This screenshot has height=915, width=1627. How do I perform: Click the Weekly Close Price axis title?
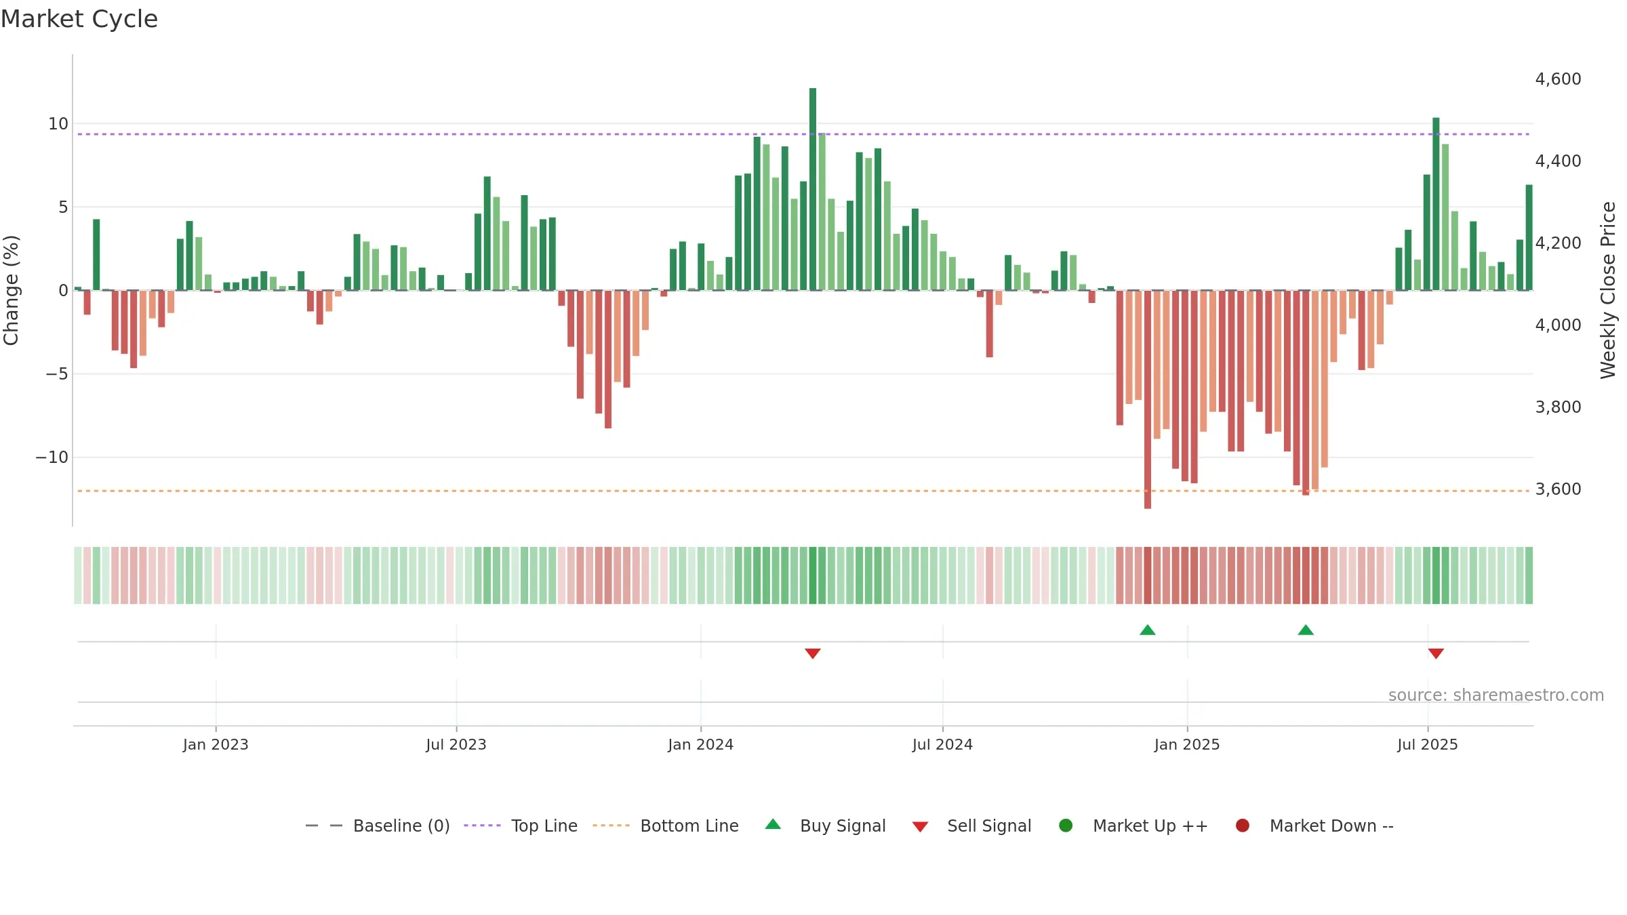(x=1608, y=290)
